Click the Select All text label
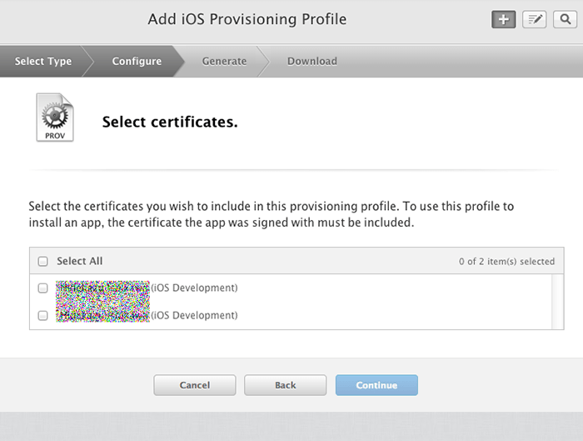The image size is (583, 441). (x=79, y=262)
